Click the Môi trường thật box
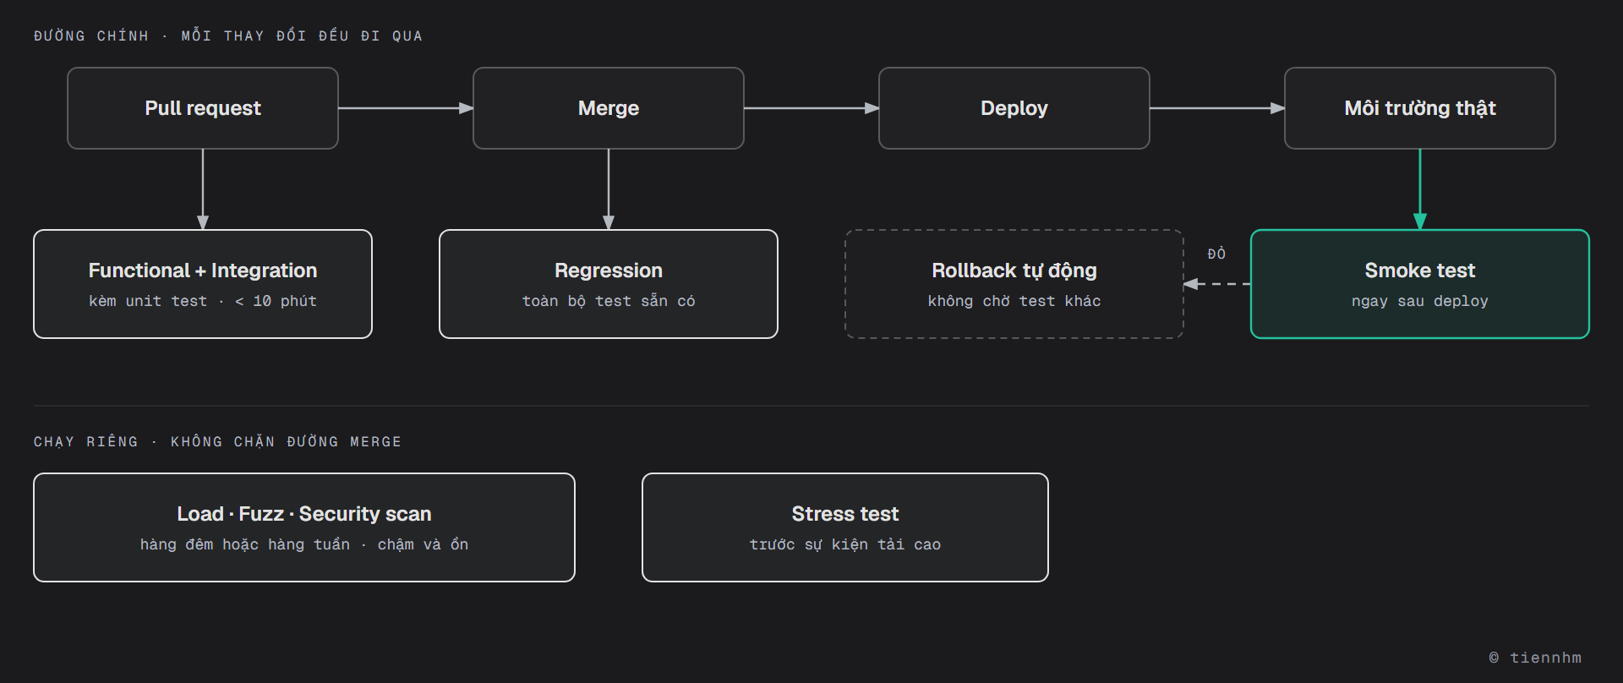The image size is (1623, 683). pos(1420,108)
